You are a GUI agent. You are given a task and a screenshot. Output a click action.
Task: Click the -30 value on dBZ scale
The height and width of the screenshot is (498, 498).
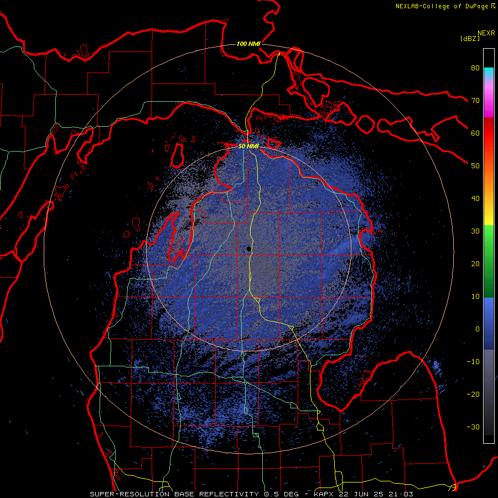point(473,427)
